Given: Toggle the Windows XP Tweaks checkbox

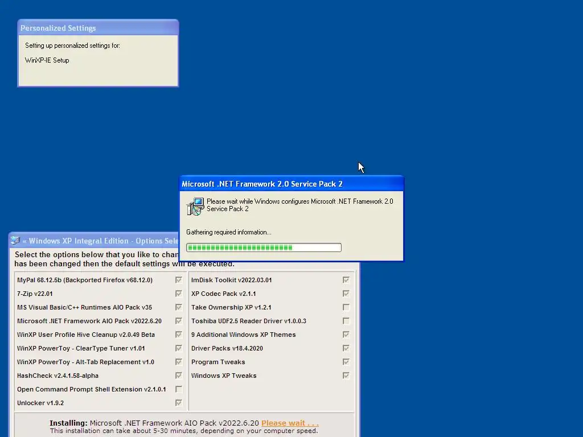Looking at the screenshot, I should (346, 376).
